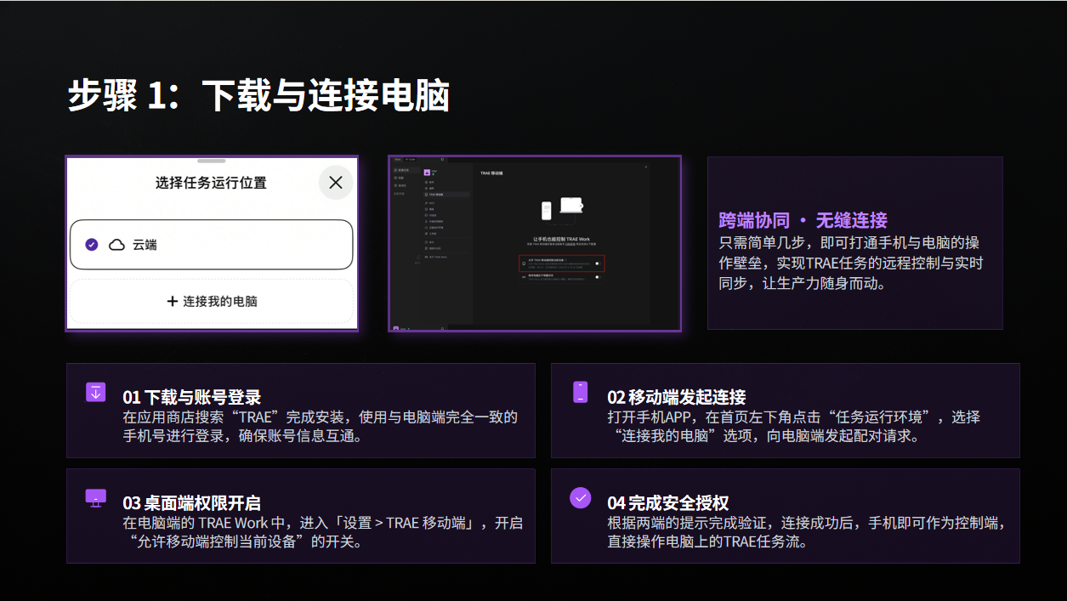Click the 01 下载与账号登录 heading
The image size is (1067, 601).
(x=191, y=397)
